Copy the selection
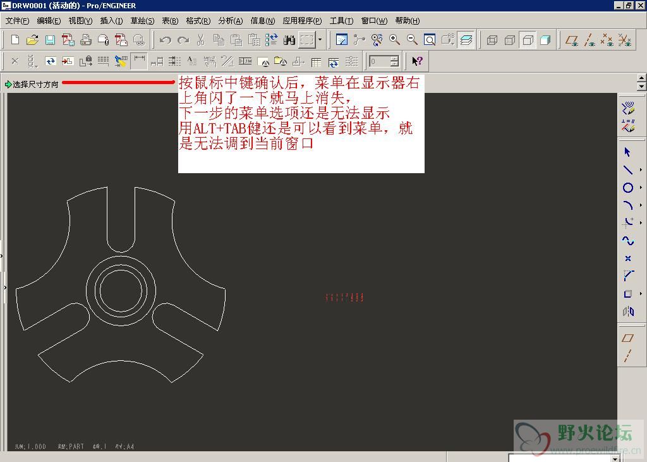 coord(218,40)
